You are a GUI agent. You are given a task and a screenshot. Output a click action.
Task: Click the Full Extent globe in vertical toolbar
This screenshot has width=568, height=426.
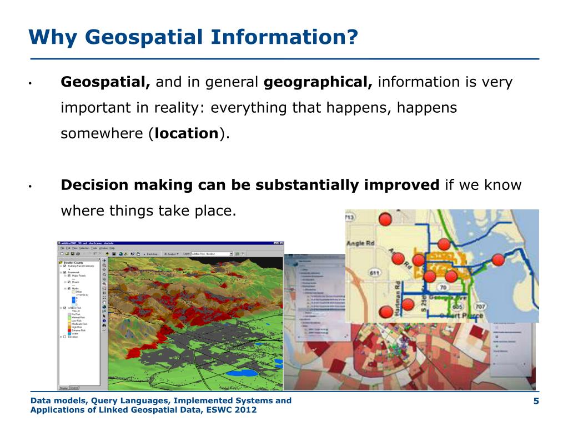104,307
